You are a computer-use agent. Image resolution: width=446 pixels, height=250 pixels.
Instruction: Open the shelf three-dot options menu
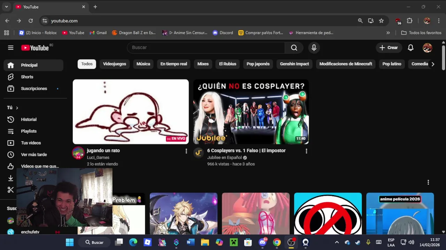coord(428,182)
